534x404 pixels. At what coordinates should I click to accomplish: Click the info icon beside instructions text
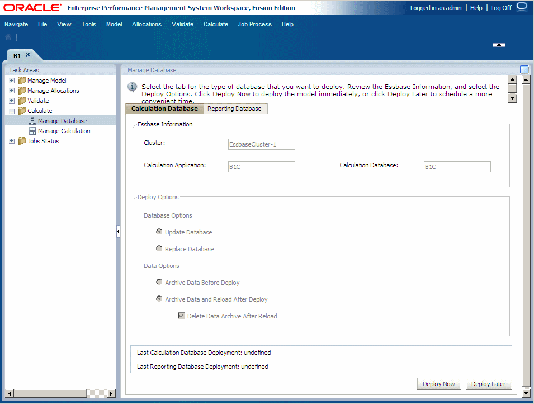point(132,87)
